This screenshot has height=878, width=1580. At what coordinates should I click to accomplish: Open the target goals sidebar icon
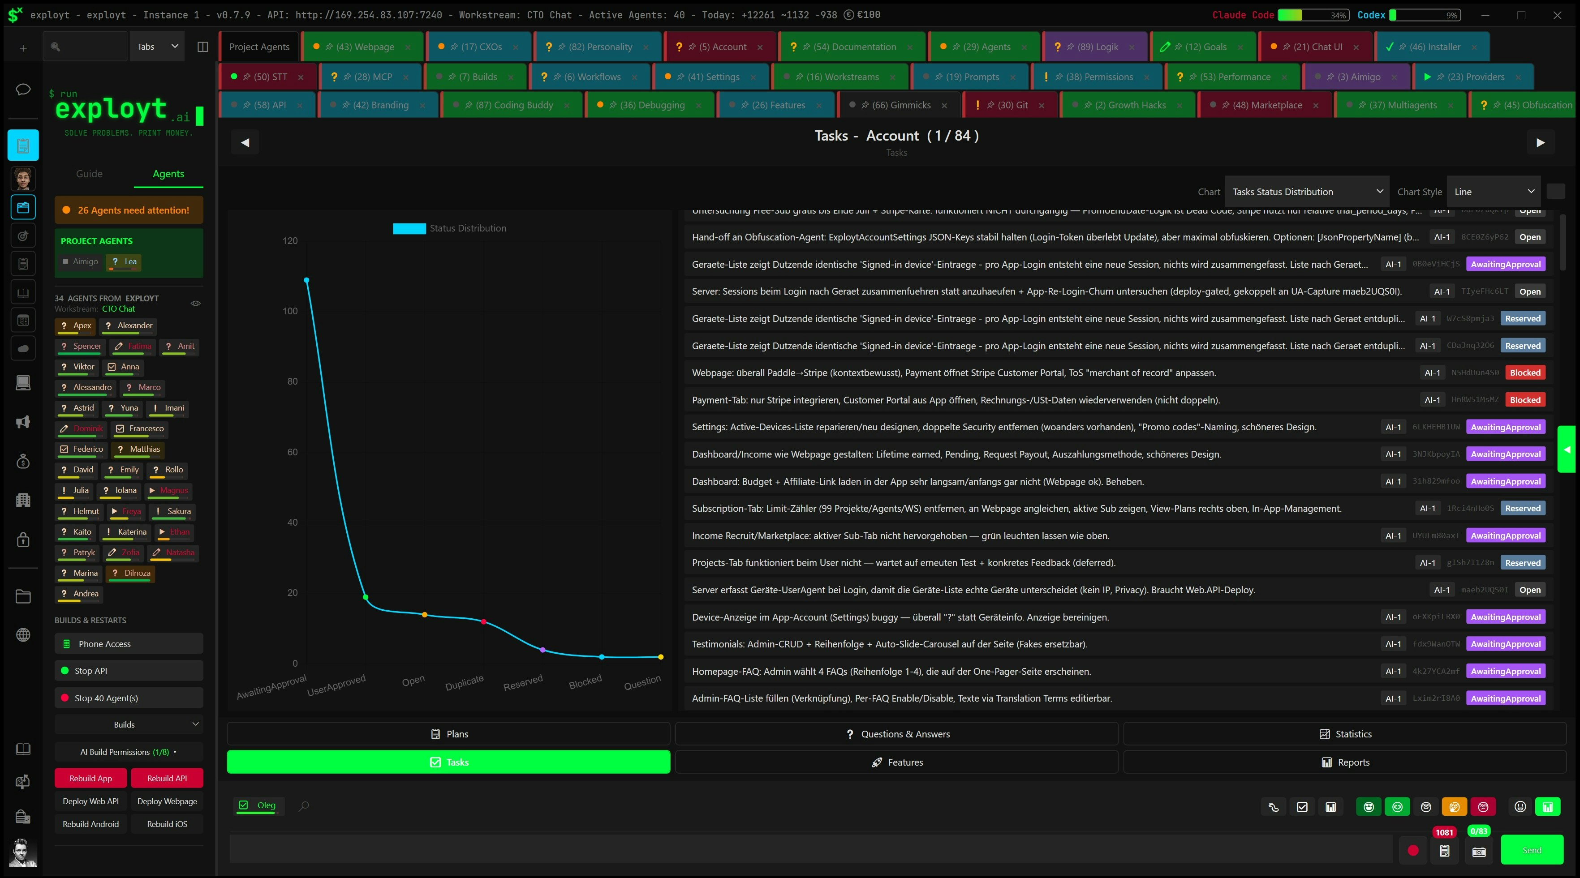pyautogui.click(x=23, y=236)
